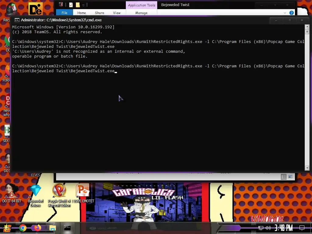Switch to the Share ribbon tab

(x=100, y=13)
